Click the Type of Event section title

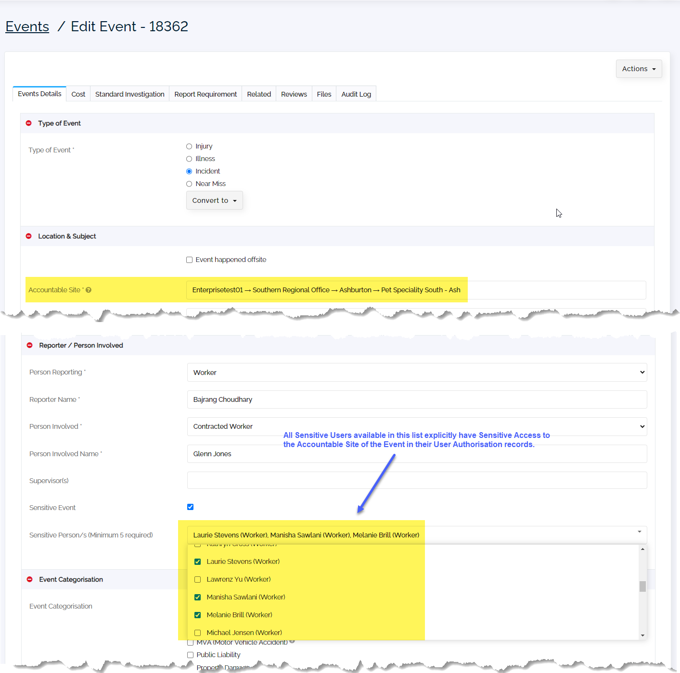click(60, 124)
